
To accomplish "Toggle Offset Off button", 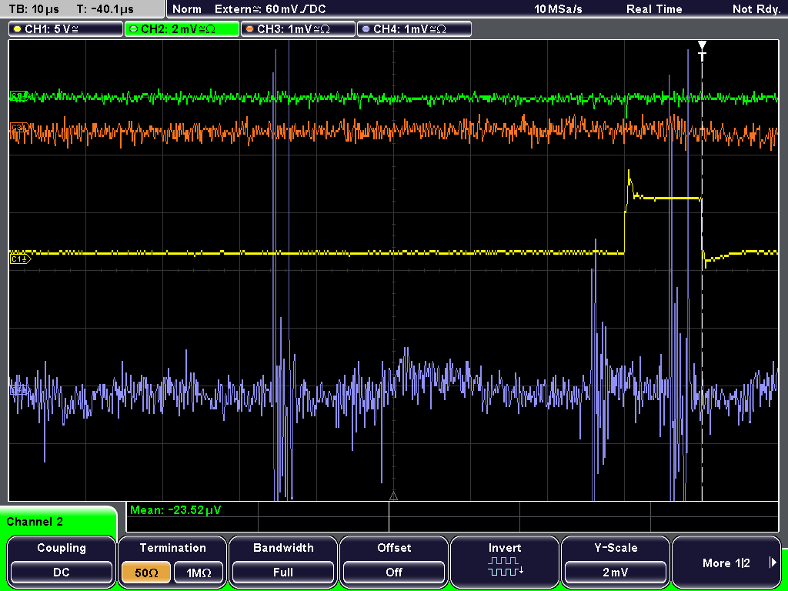I will 394,573.
